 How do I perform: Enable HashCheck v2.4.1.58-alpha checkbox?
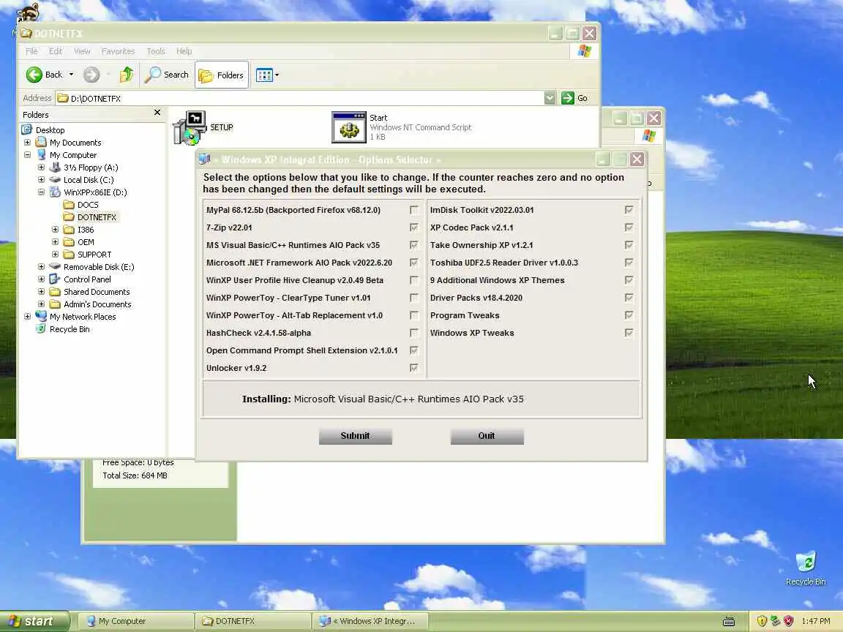(x=414, y=334)
